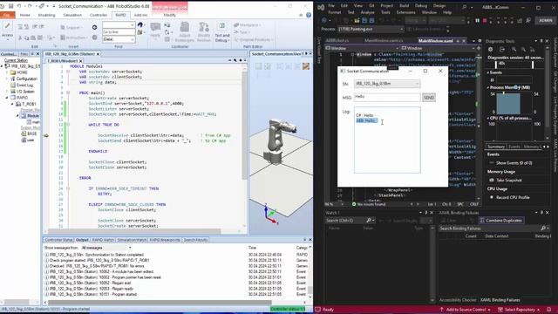Switch to the RAPID Breakpoints tab
Image resolution: width=558 pixels, height=314 pixels.
click(x=165, y=240)
